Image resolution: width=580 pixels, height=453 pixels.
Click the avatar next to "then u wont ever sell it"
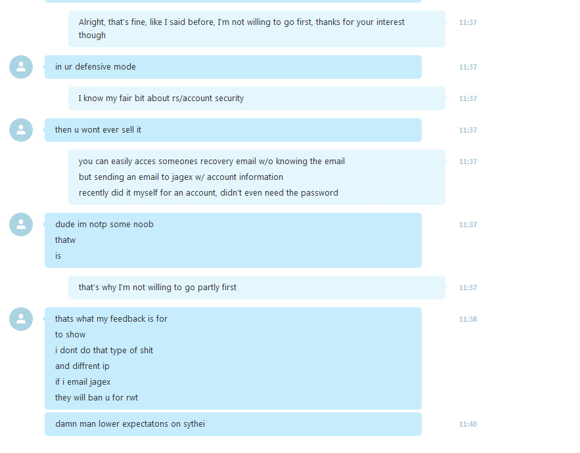point(21,130)
